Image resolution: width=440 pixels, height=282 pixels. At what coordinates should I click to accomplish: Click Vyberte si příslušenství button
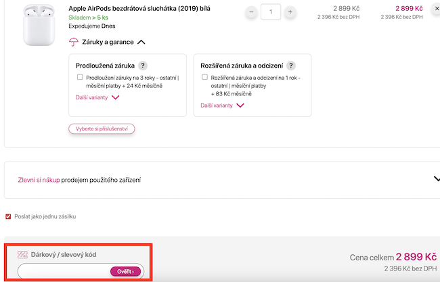click(x=102, y=129)
